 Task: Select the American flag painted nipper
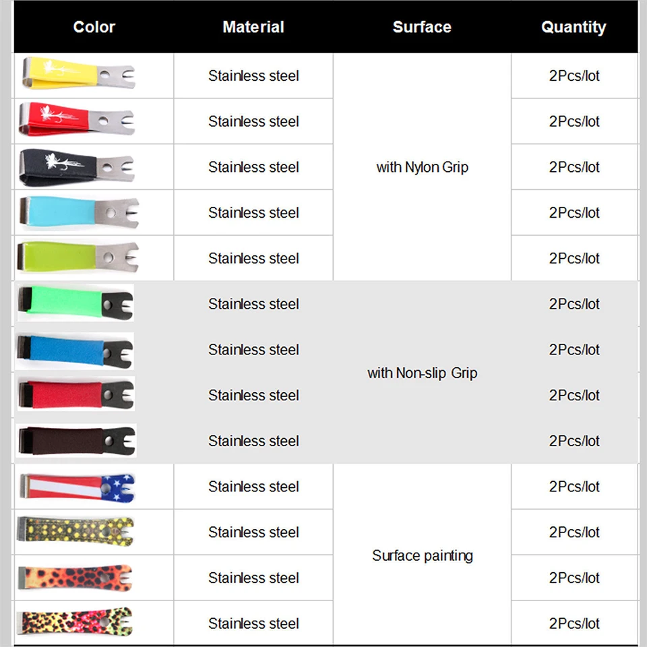point(77,487)
